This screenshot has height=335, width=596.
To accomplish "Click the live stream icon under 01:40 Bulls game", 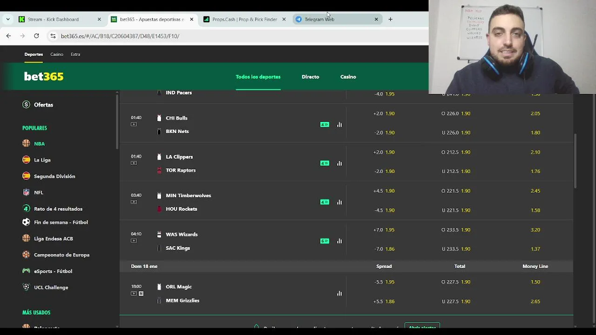I will coord(134,124).
